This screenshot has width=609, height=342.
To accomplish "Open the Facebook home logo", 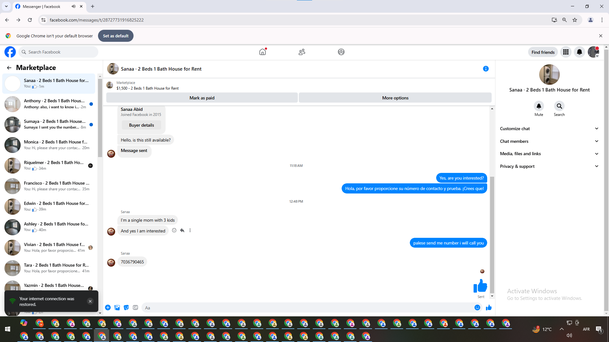I will point(10,52).
